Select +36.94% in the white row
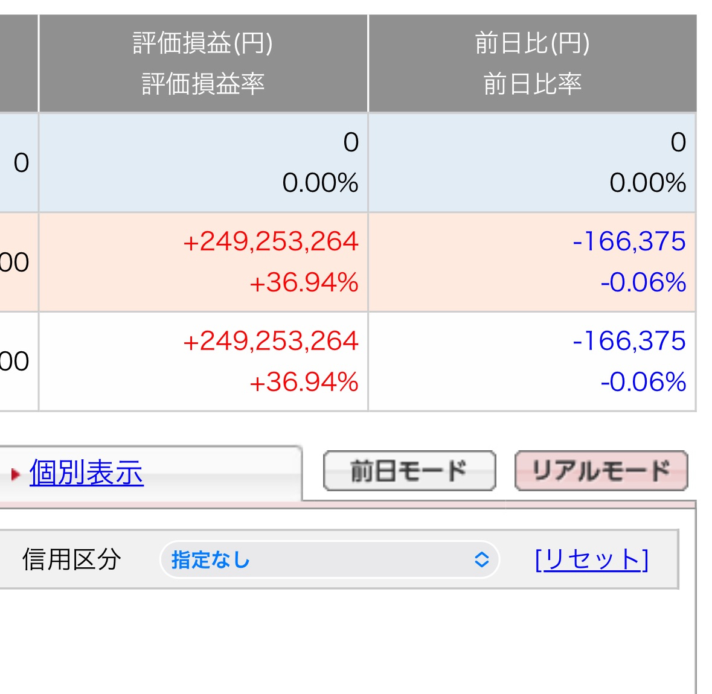712x694 pixels. click(x=304, y=382)
